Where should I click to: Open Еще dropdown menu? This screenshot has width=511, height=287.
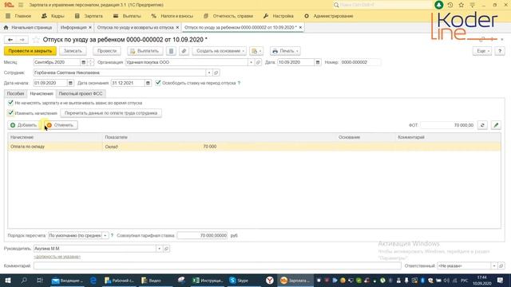click(x=482, y=51)
